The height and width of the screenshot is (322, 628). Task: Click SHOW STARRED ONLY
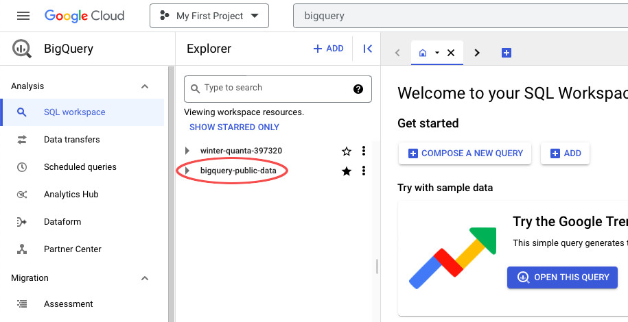click(234, 127)
